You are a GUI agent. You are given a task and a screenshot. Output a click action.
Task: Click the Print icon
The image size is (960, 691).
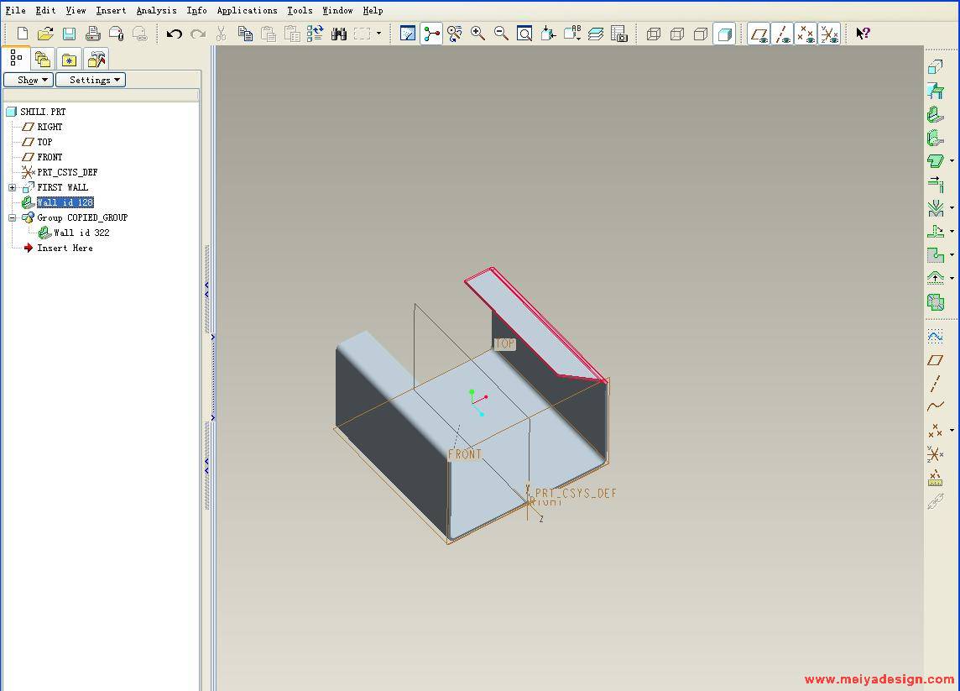[92, 34]
